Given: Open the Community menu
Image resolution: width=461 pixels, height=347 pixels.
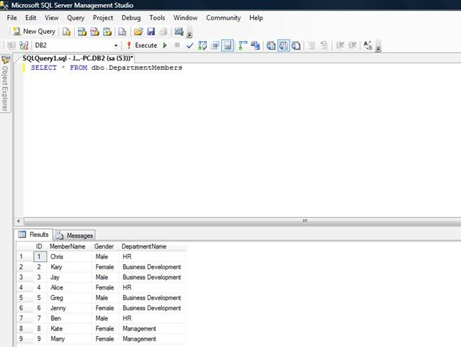Looking at the screenshot, I should point(223,18).
